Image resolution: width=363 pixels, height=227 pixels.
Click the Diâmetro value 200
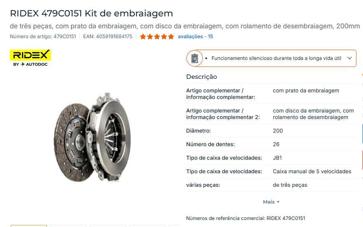[x=278, y=131]
